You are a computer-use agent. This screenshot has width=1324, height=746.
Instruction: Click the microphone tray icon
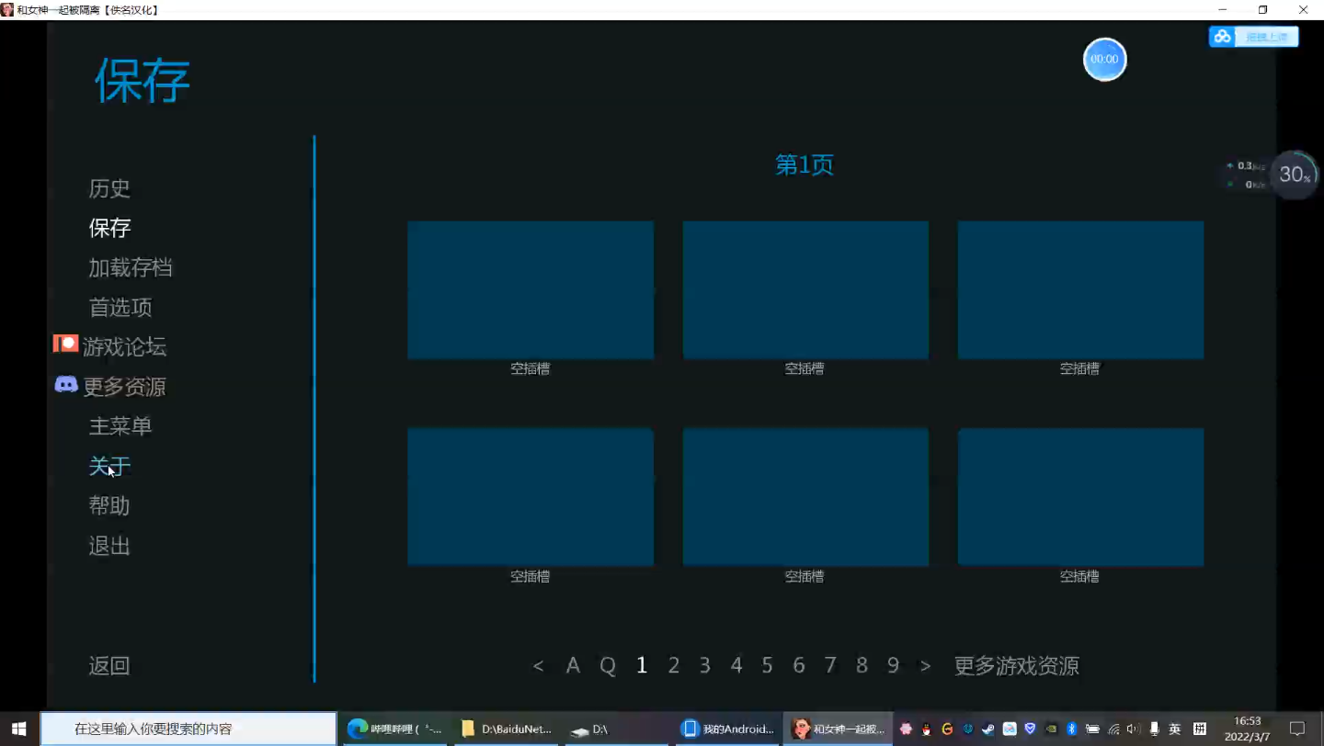pyautogui.click(x=1154, y=729)
